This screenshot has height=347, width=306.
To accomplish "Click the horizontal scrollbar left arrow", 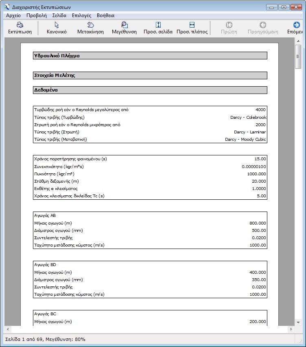I will click(x=7, y=329).
